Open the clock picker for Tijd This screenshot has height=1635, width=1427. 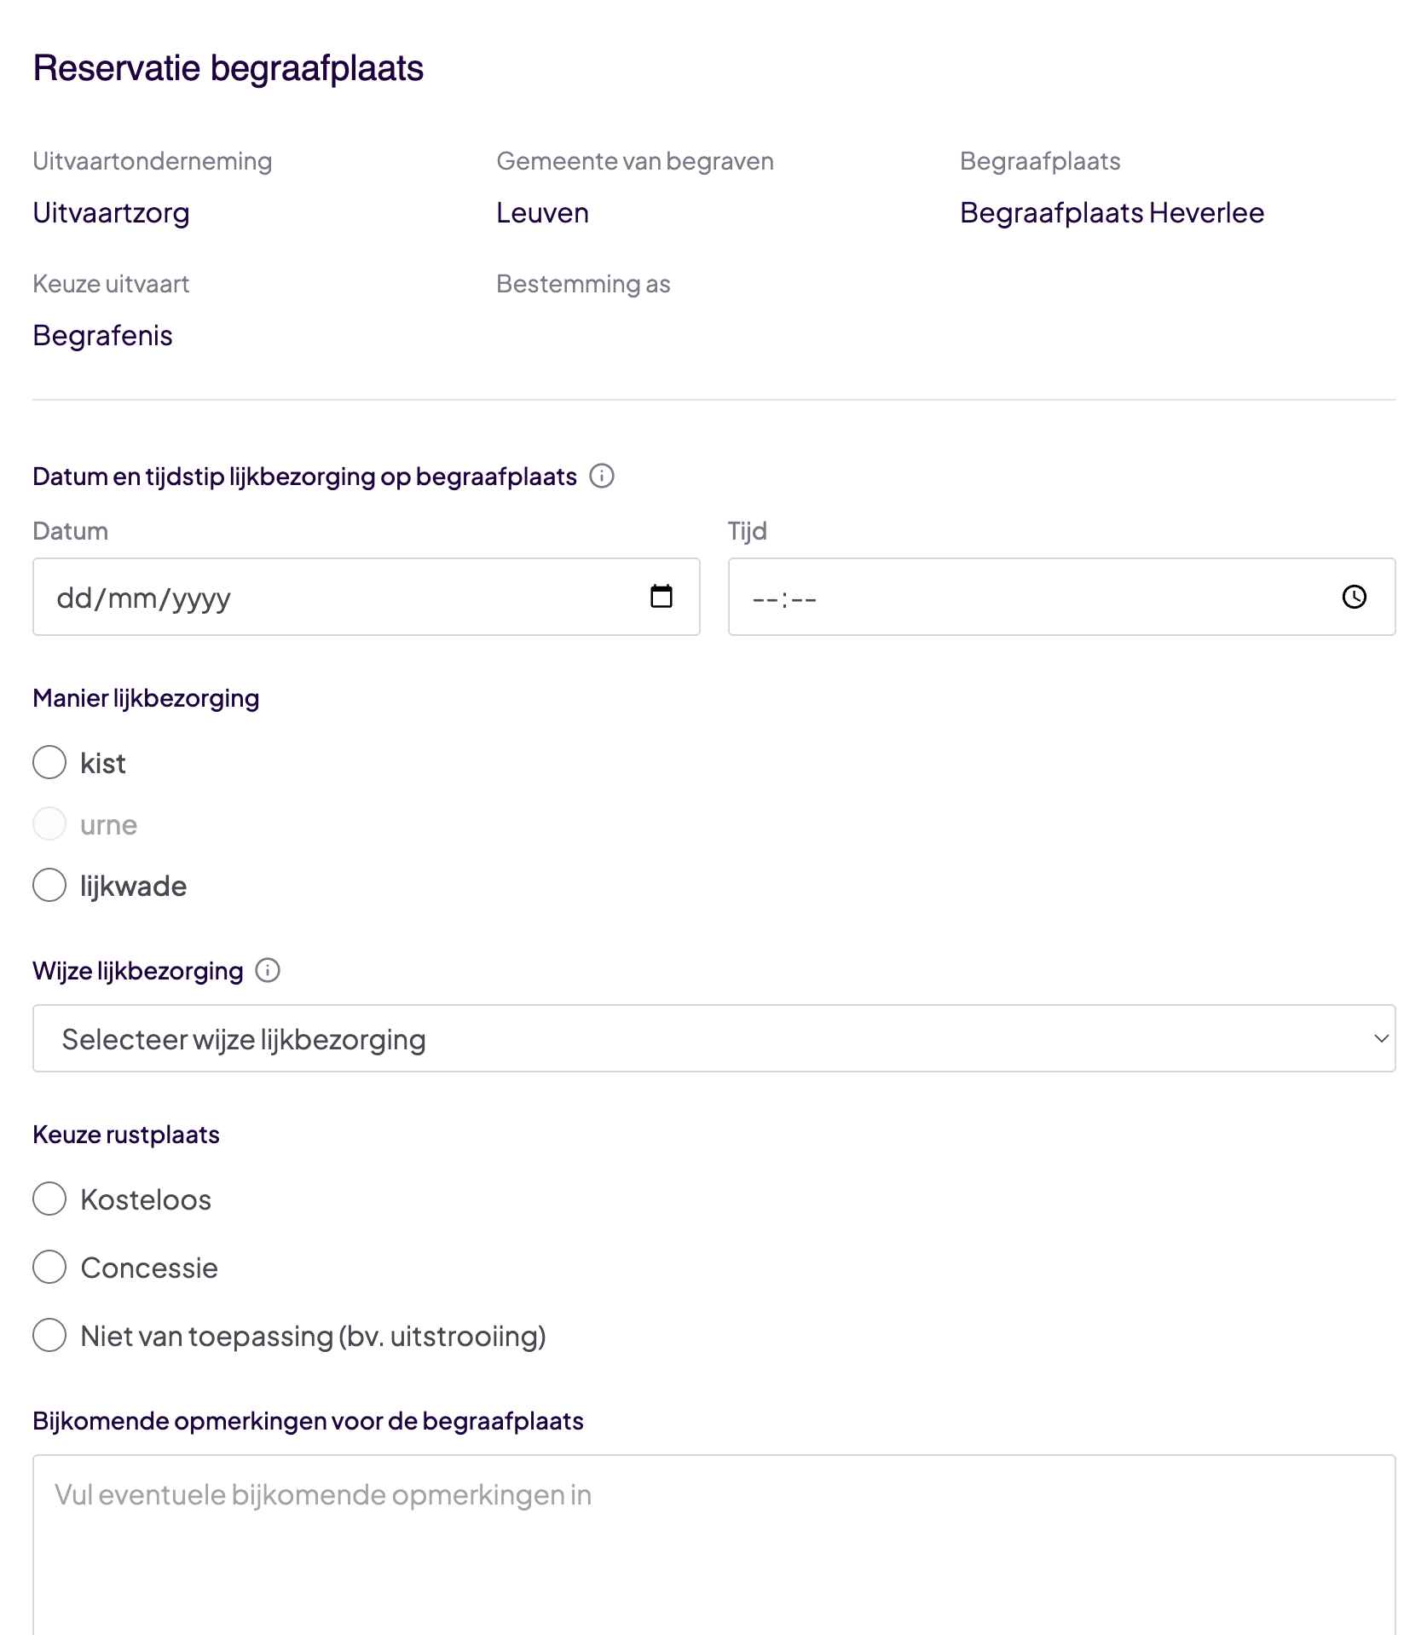1355,597
